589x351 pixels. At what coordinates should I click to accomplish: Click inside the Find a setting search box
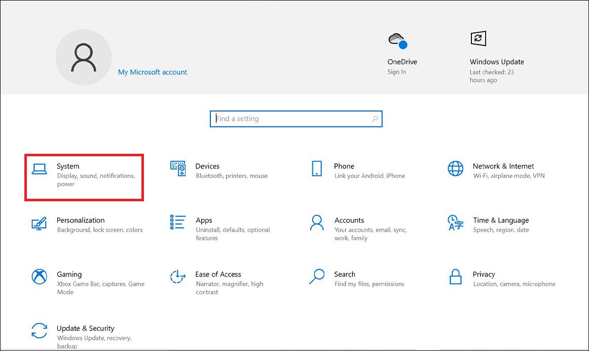(x=284, y=118)
